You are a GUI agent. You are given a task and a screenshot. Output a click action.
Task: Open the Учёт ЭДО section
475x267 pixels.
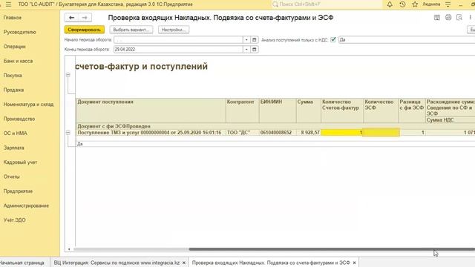pos(15,220)
